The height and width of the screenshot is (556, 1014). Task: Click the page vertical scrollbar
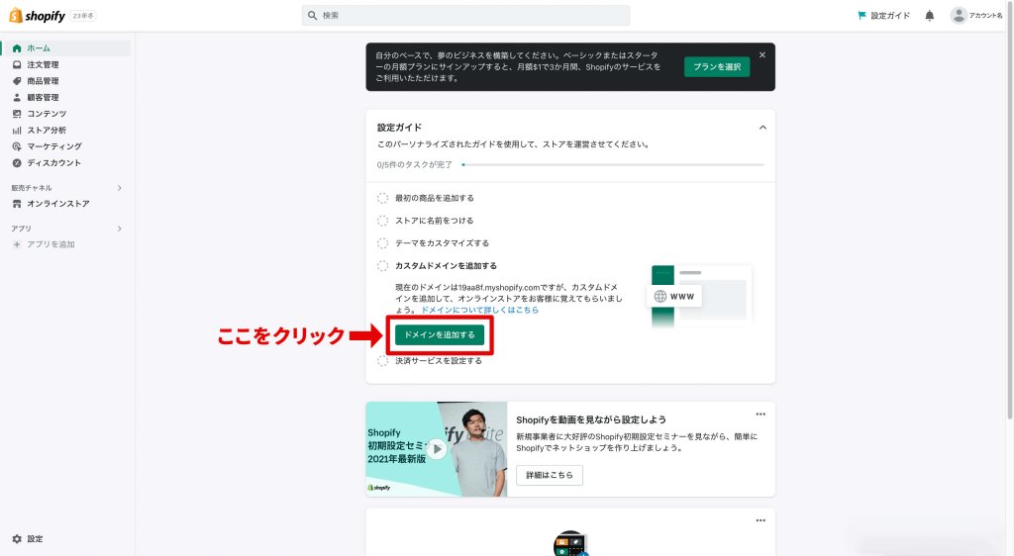click(1009, 210)
